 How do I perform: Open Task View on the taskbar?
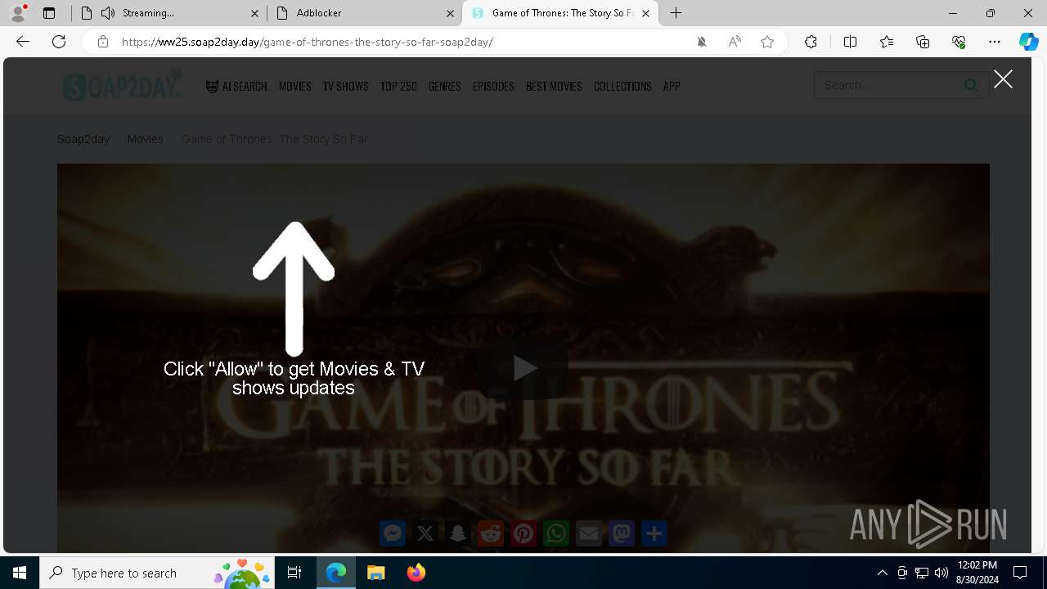[x=294, y=573]
